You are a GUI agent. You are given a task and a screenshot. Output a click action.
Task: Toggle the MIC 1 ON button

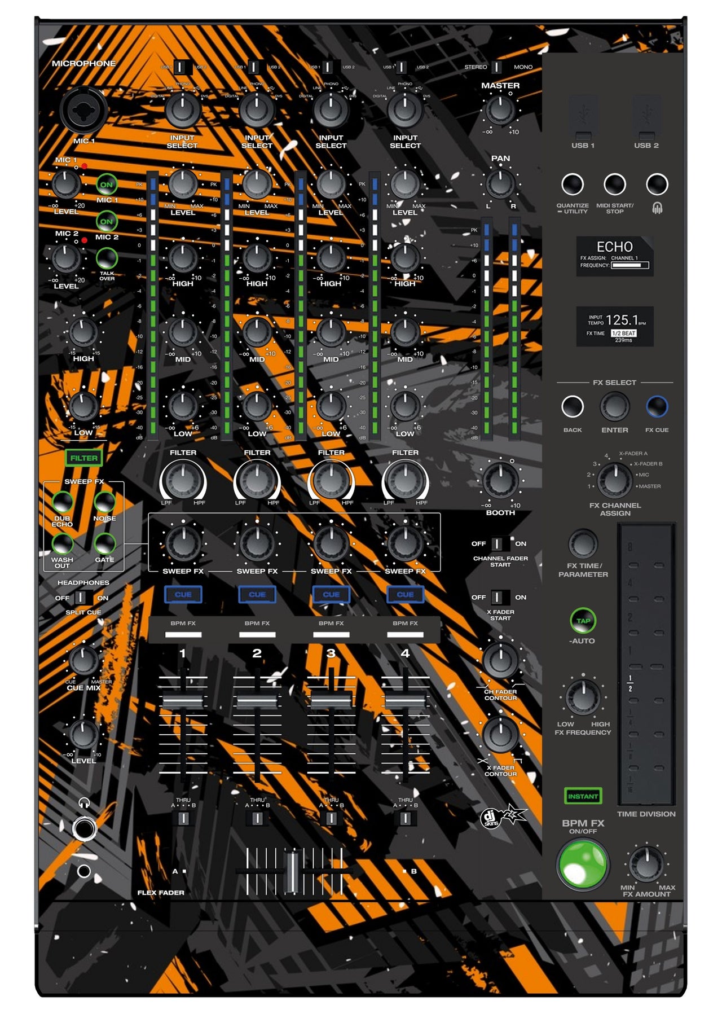click(x=106, y=184)
